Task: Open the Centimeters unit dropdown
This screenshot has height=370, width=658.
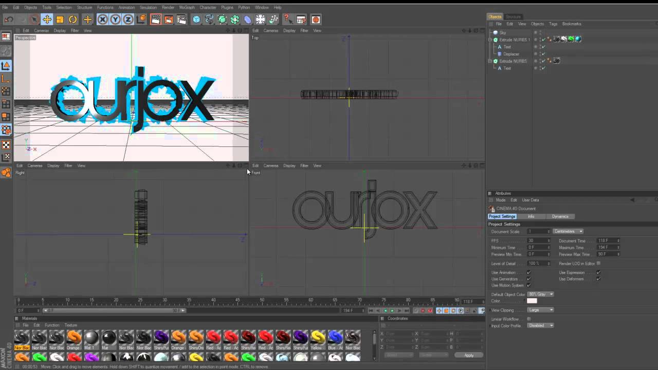Action: 568,231
